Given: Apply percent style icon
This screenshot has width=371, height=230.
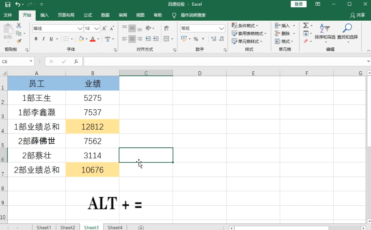Looking at the screenshot, I should pyautogui.click(x=196, y=39).
